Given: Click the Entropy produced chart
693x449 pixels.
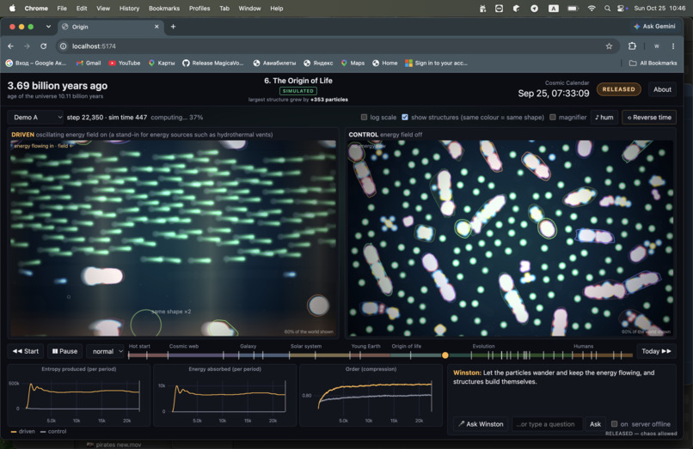Looking at the screenshot, I should [79, 395].
